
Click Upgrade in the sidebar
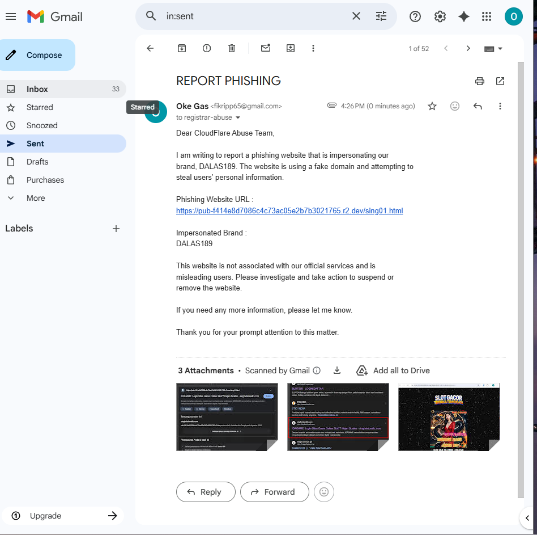pyautogui.click(x=63, y=516)
